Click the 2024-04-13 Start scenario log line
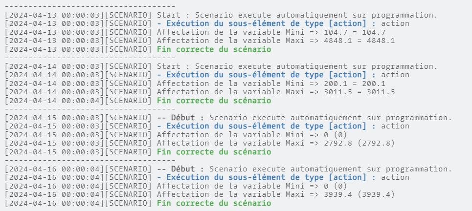This screenshot has width=472, height=211. [221, 15]
